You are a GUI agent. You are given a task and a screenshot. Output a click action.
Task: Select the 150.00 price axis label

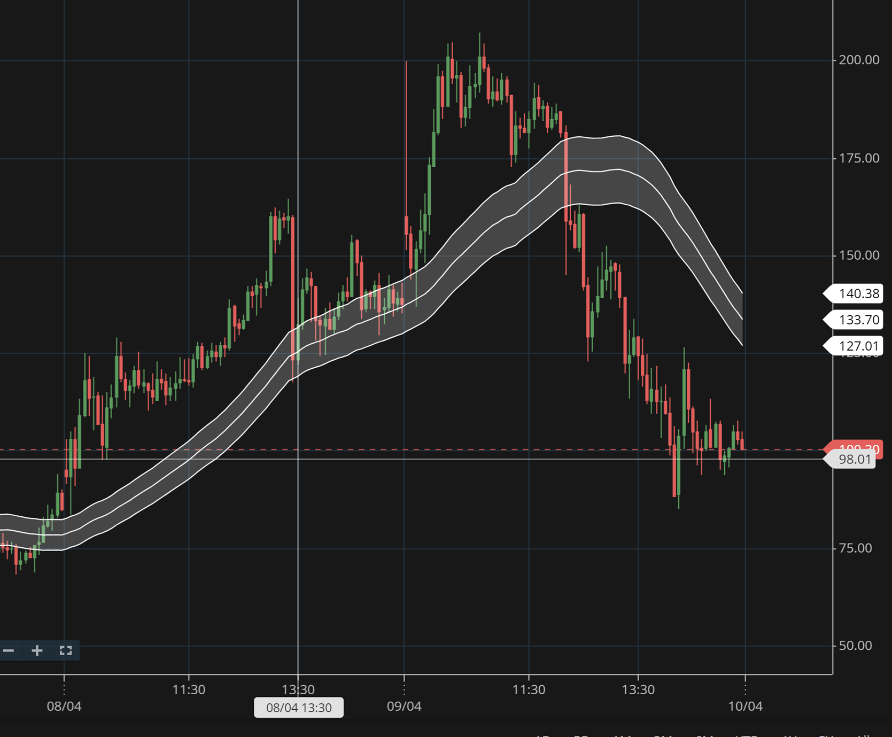(859, 255)
